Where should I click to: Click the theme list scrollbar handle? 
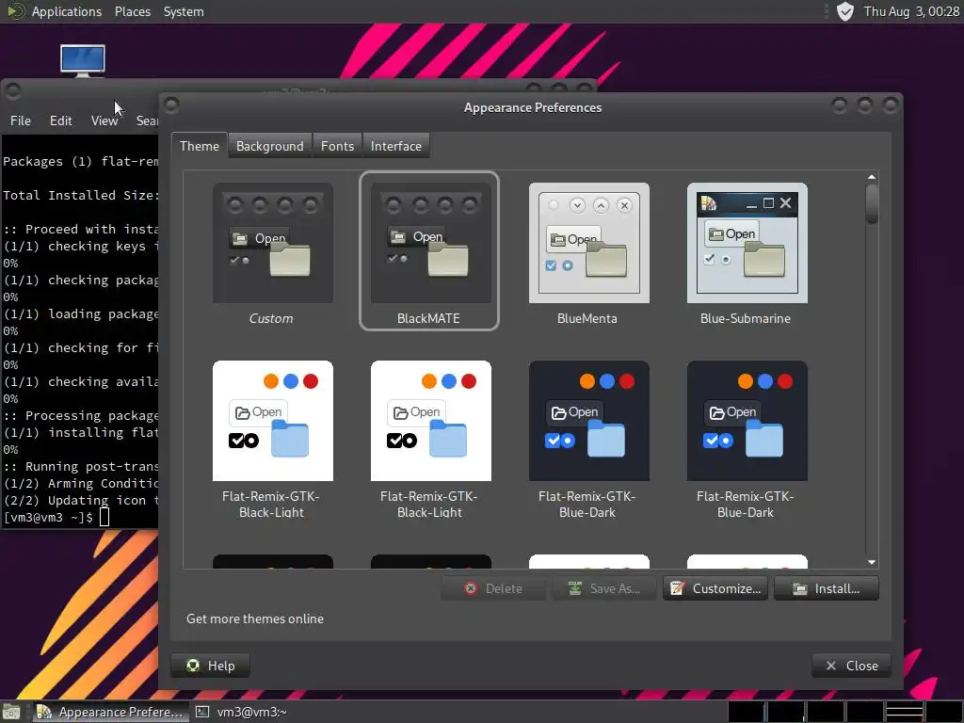coord(871,204)
